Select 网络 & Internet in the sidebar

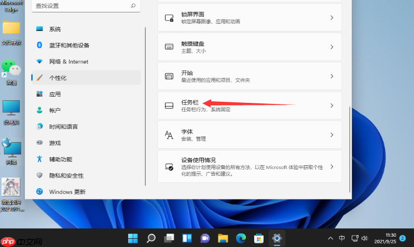point(86,61)
